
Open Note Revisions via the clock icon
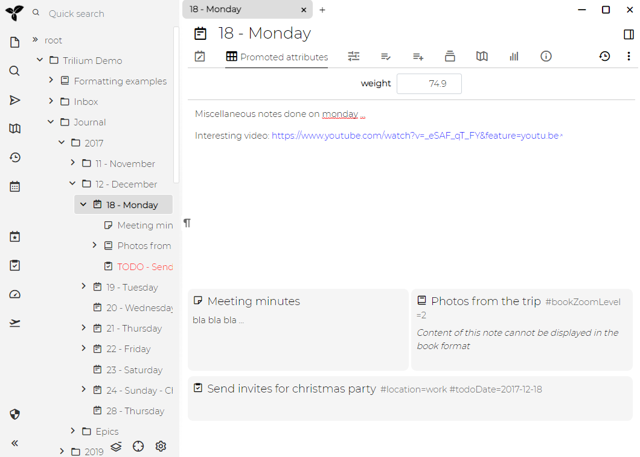click(604, 56)
